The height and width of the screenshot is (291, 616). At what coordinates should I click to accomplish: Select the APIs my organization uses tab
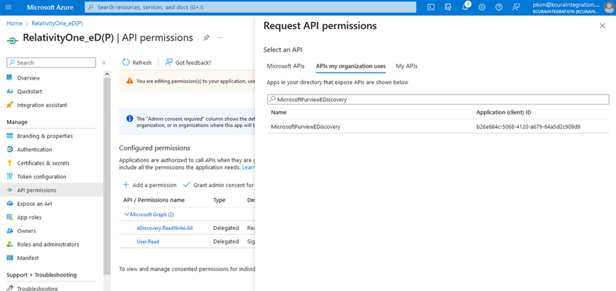pos(351,66)
